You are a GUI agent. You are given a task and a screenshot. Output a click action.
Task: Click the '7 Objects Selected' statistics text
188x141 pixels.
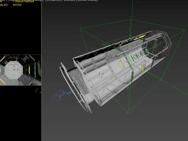click(23, 2)
